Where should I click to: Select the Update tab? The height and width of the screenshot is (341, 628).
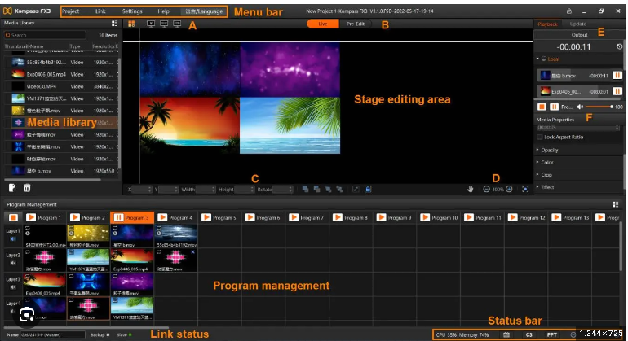pos(578,24)
